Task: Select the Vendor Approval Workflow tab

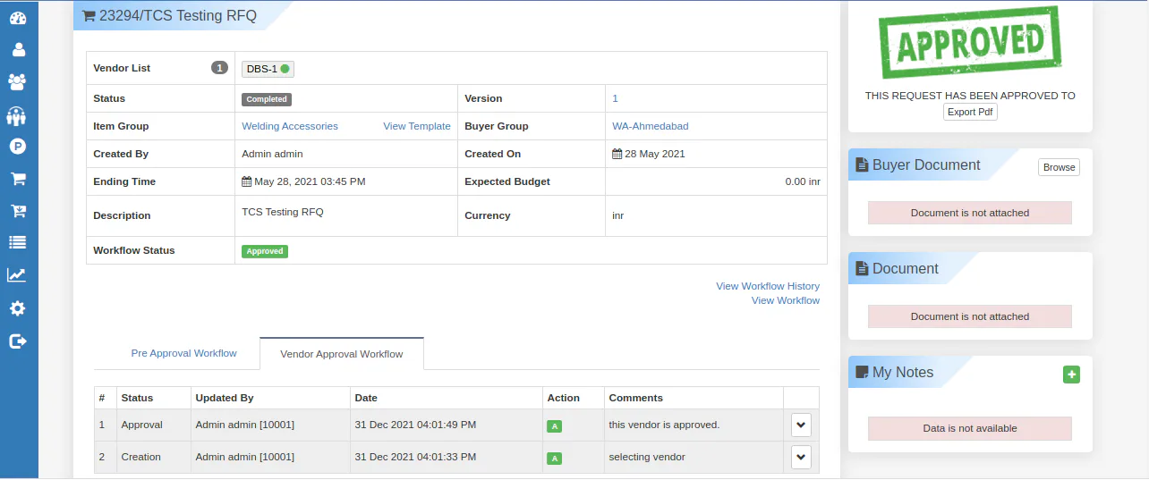Action: coord(342,354)
